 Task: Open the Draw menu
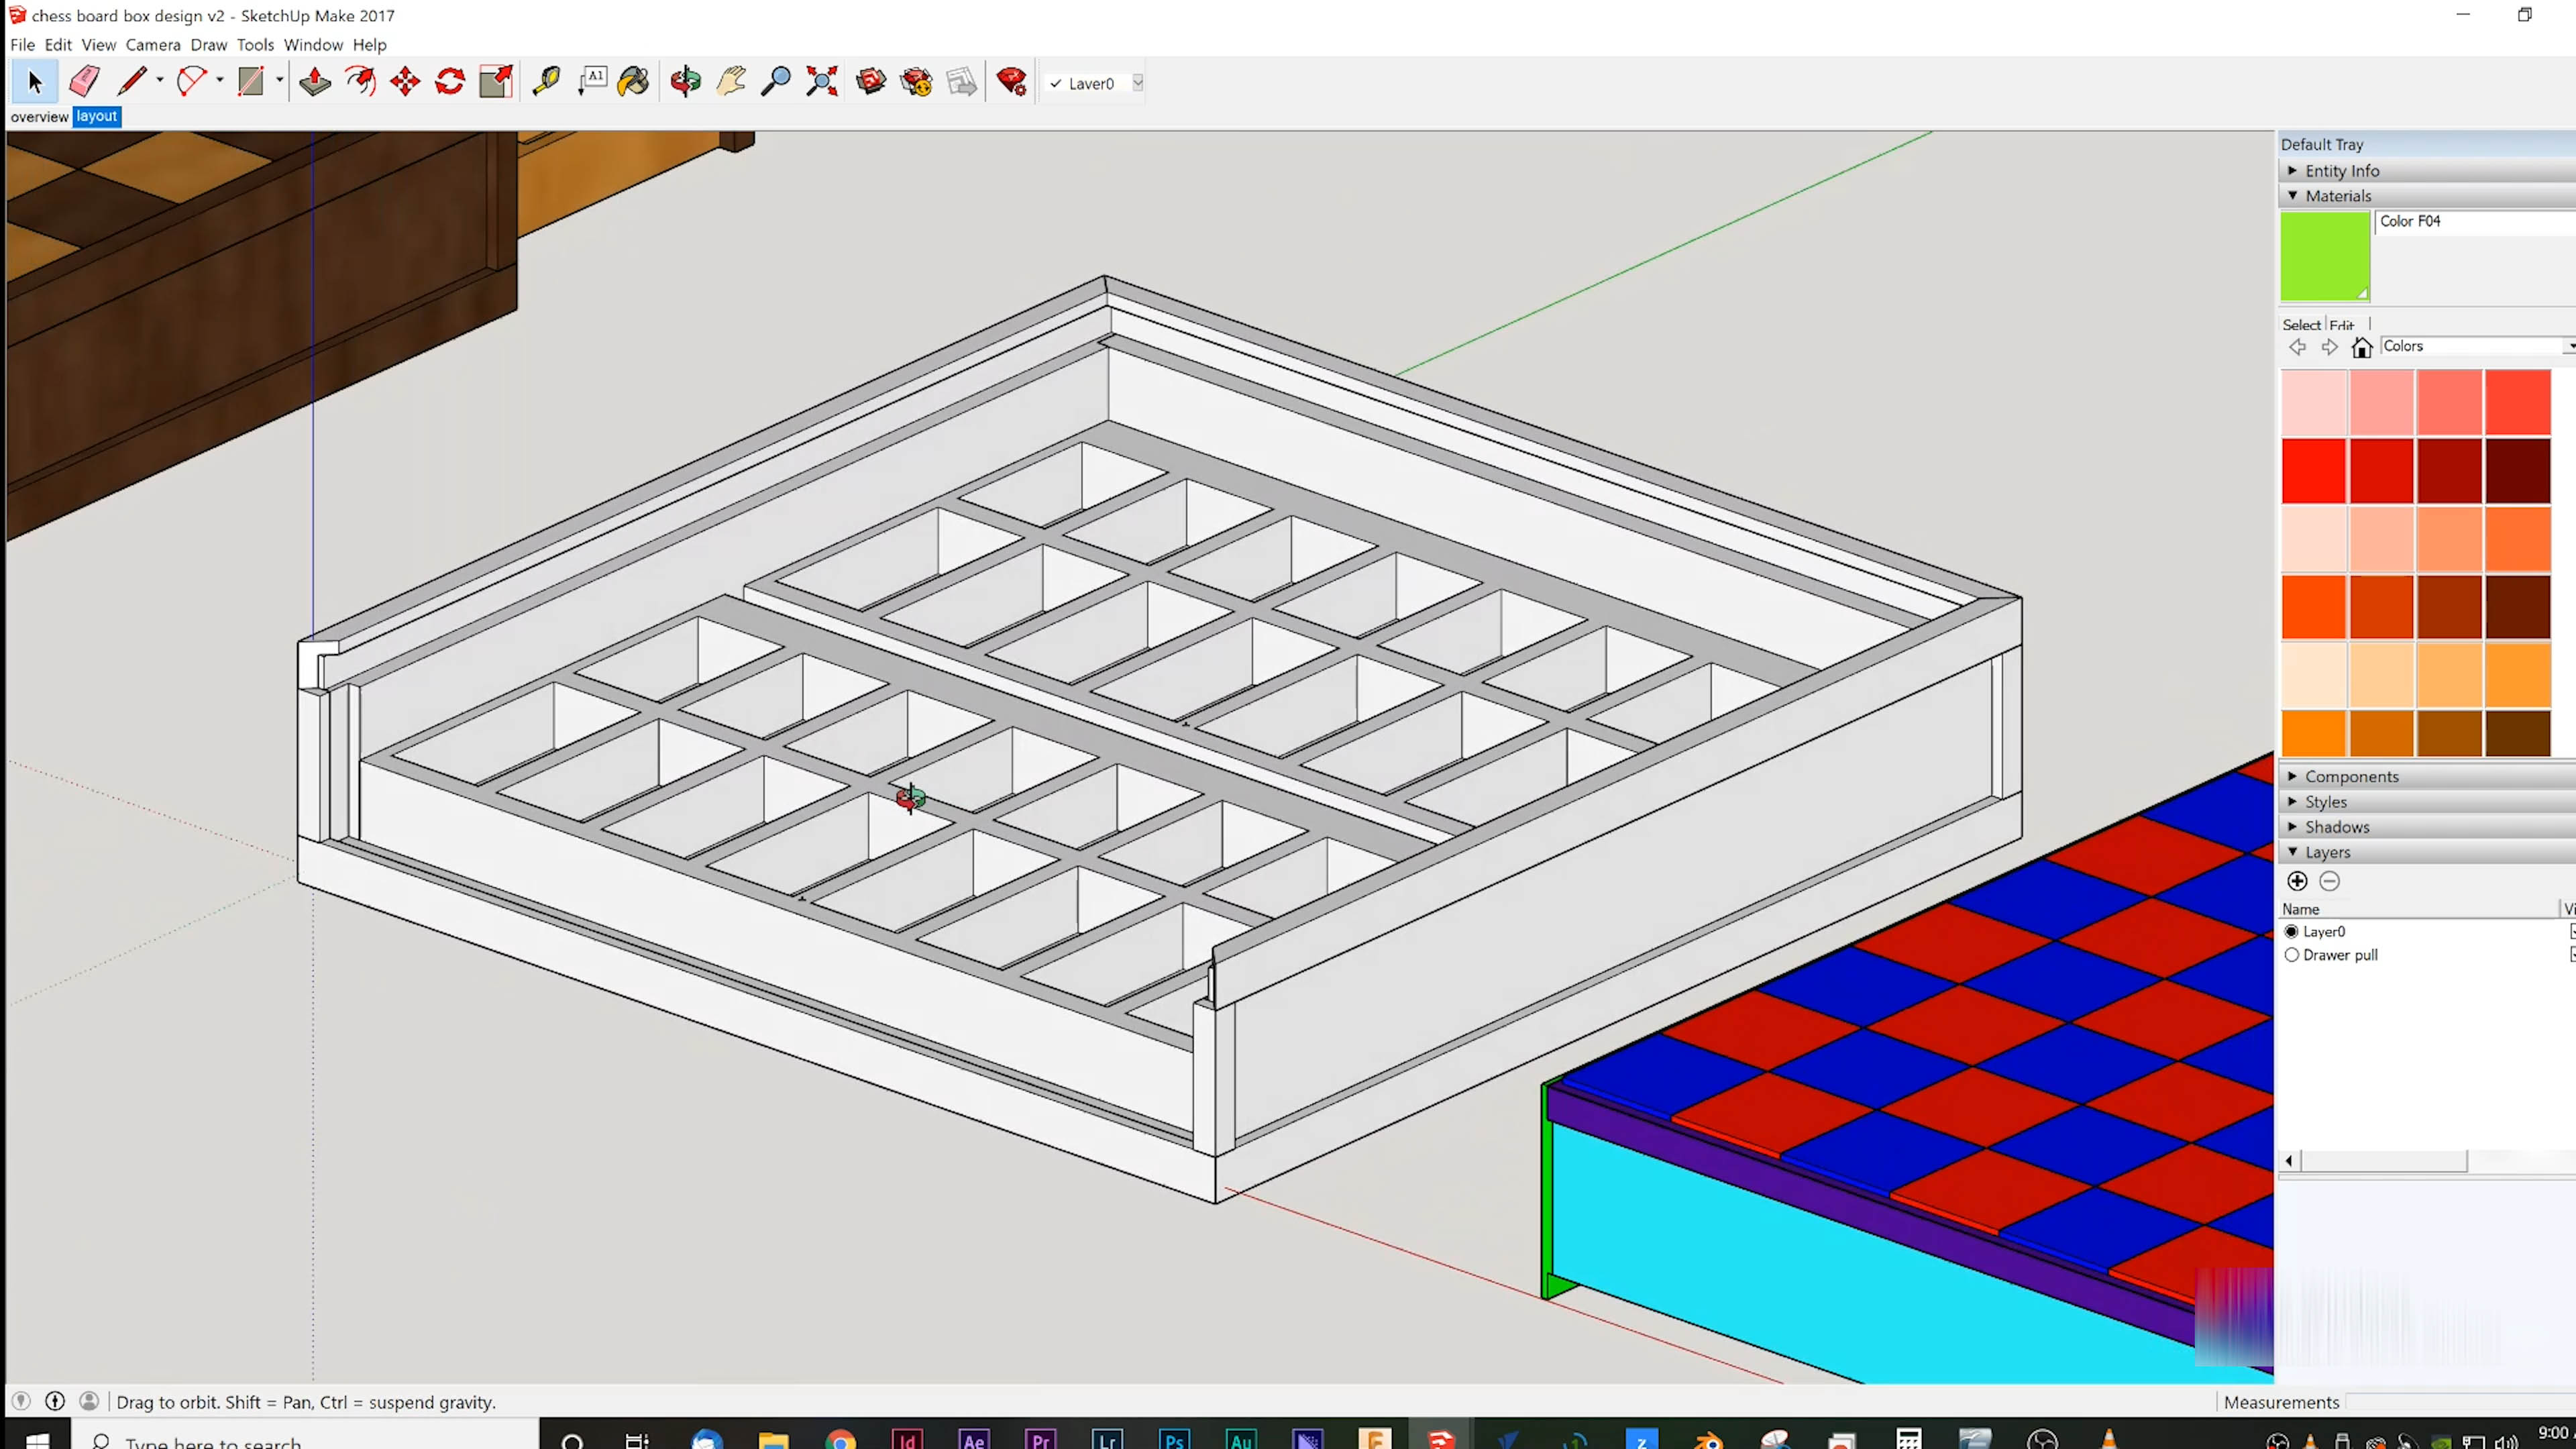[209, 45]
